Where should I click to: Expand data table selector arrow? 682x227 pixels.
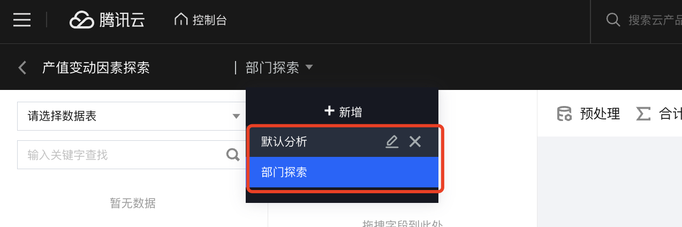(236, 116)
